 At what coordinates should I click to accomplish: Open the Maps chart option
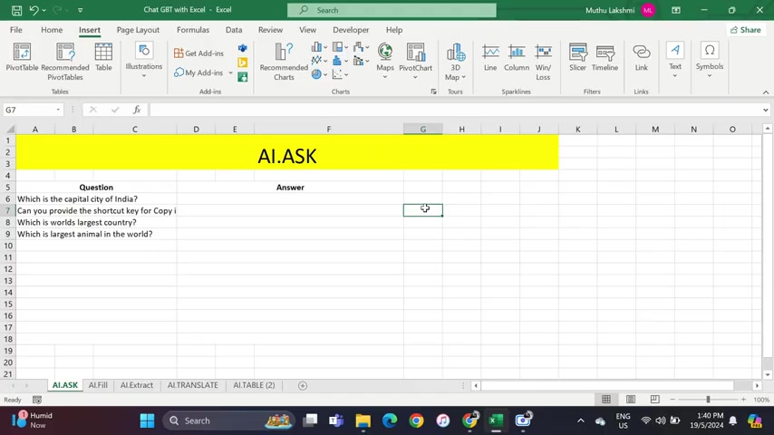(385, 60)
